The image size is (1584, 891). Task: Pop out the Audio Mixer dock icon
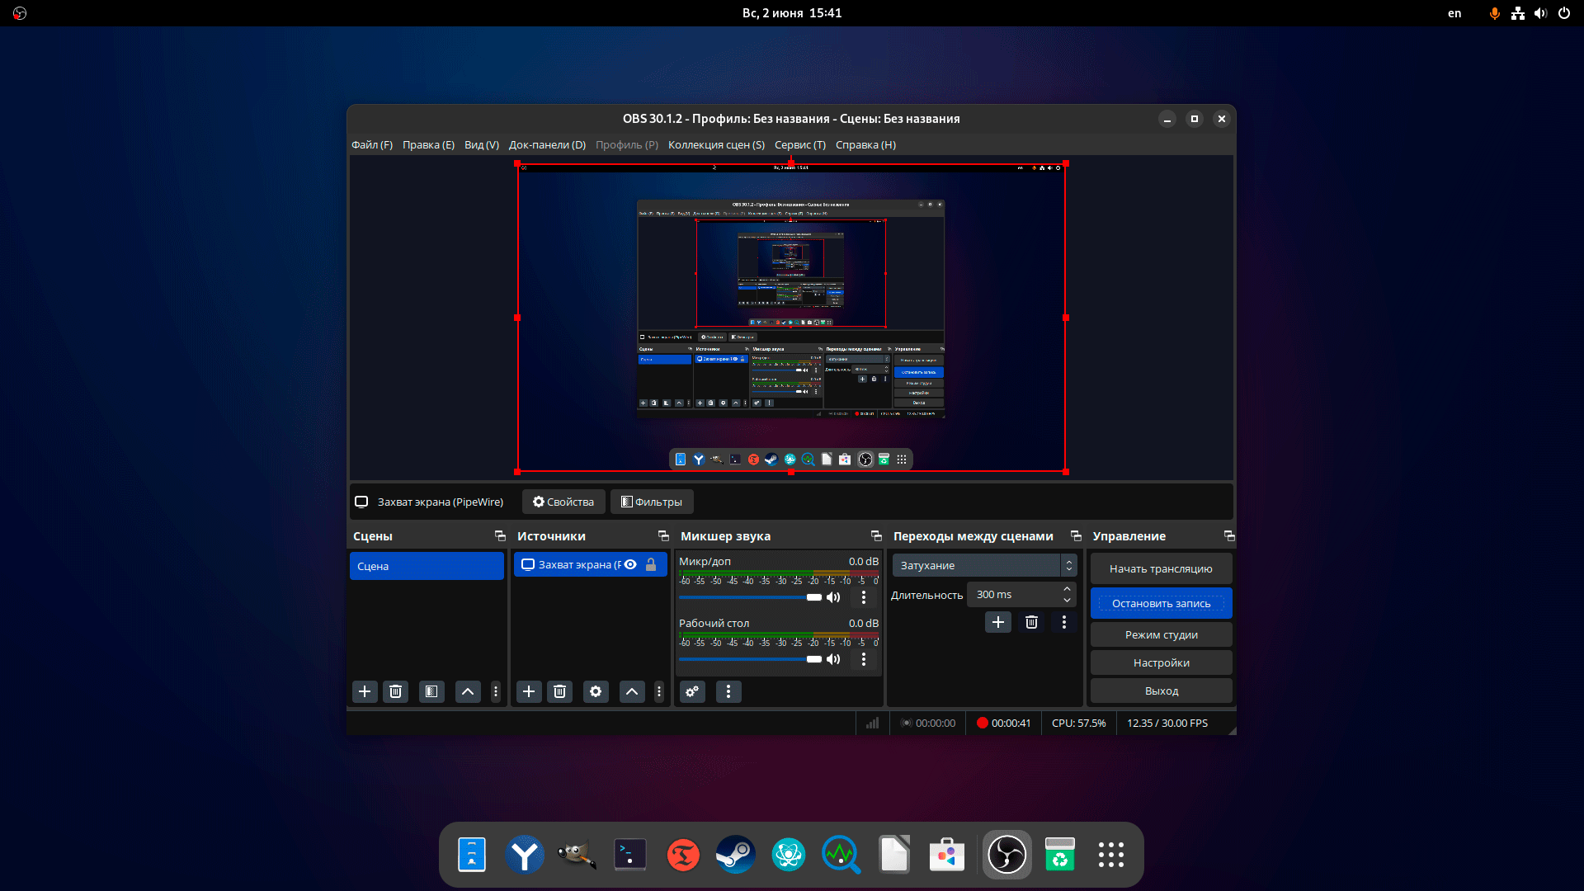(x=876, y=536)
